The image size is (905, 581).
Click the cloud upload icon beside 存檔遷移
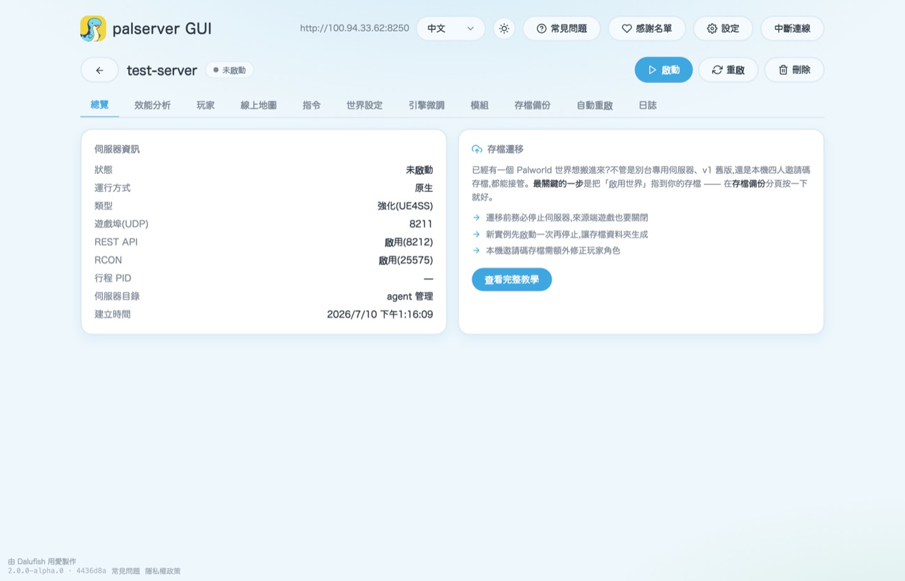pos(477,149)
